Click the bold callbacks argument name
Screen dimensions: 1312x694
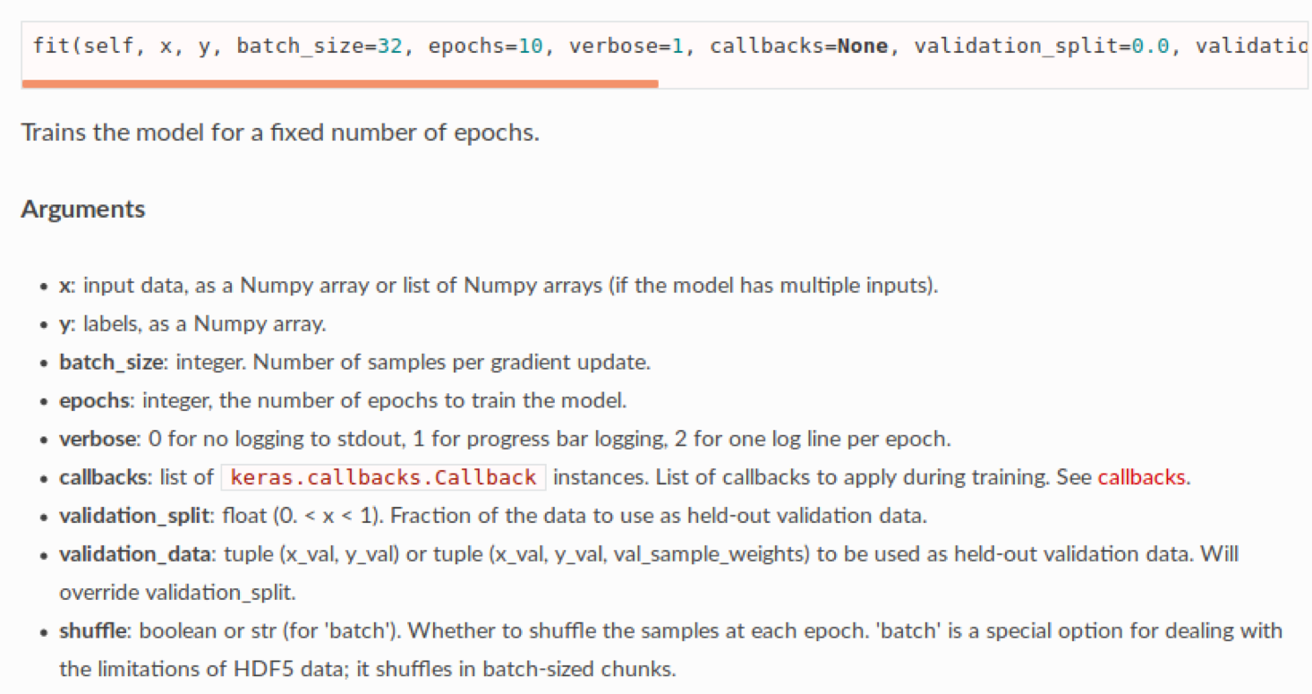click(102, 477)
